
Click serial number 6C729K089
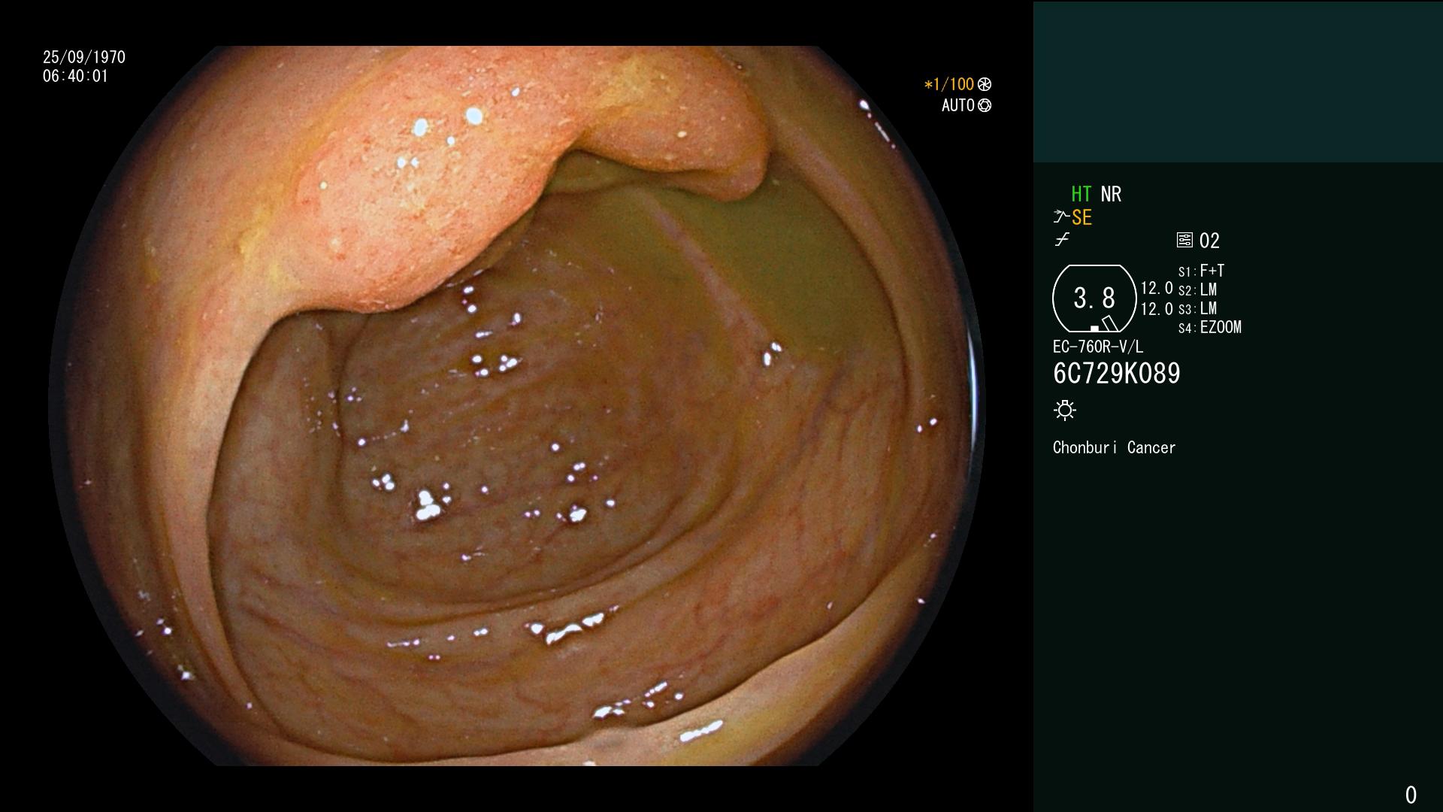tap(1117, 373)
